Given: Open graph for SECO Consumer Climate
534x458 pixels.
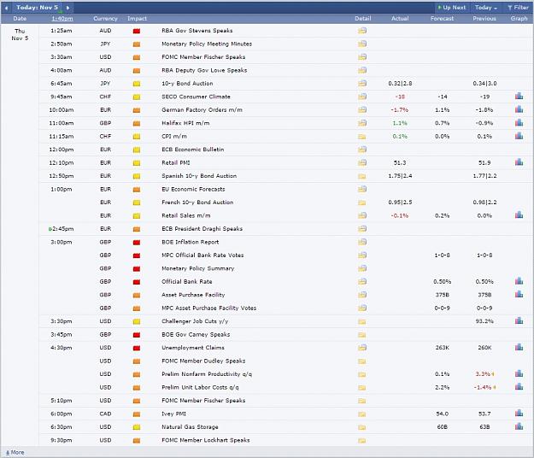Looking at the screenshot, I should click(x=519, y=97).
